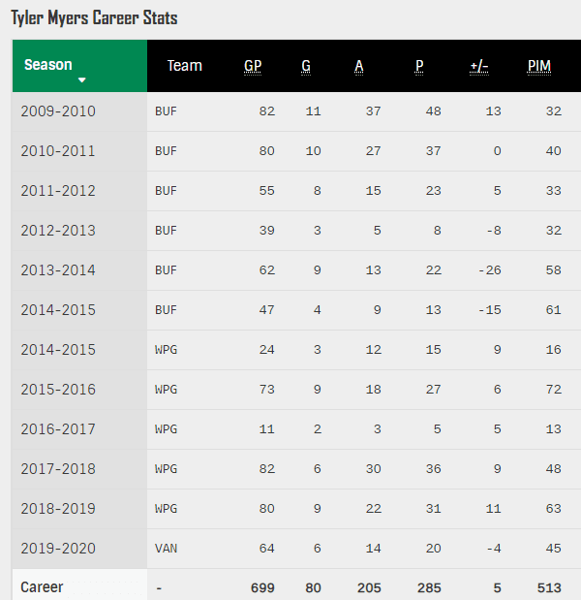
Task: Select the 2012-2013 season entry
Action: coord(58,231)
